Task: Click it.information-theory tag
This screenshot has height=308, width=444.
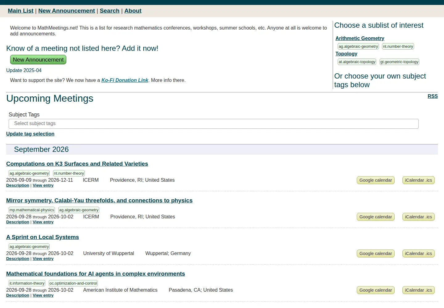Action: coord(27,283)
